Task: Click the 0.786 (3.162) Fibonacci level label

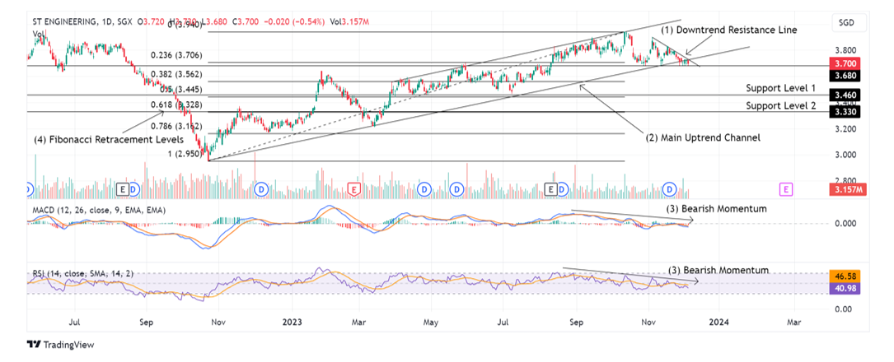Action: [x=177, y=125]
